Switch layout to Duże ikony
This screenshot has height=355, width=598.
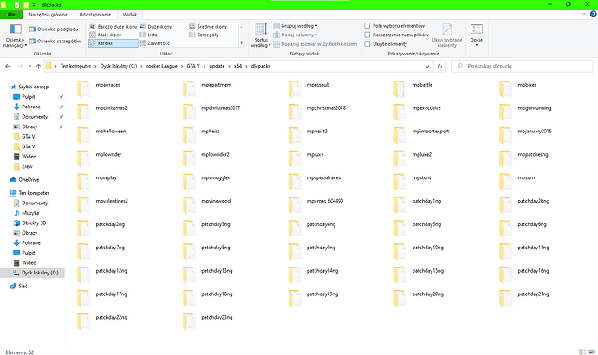(156, 27)
